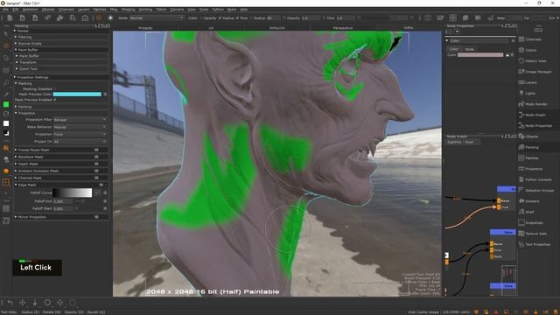
Task: Open the Selection menu
Action: tap(31, 10)
